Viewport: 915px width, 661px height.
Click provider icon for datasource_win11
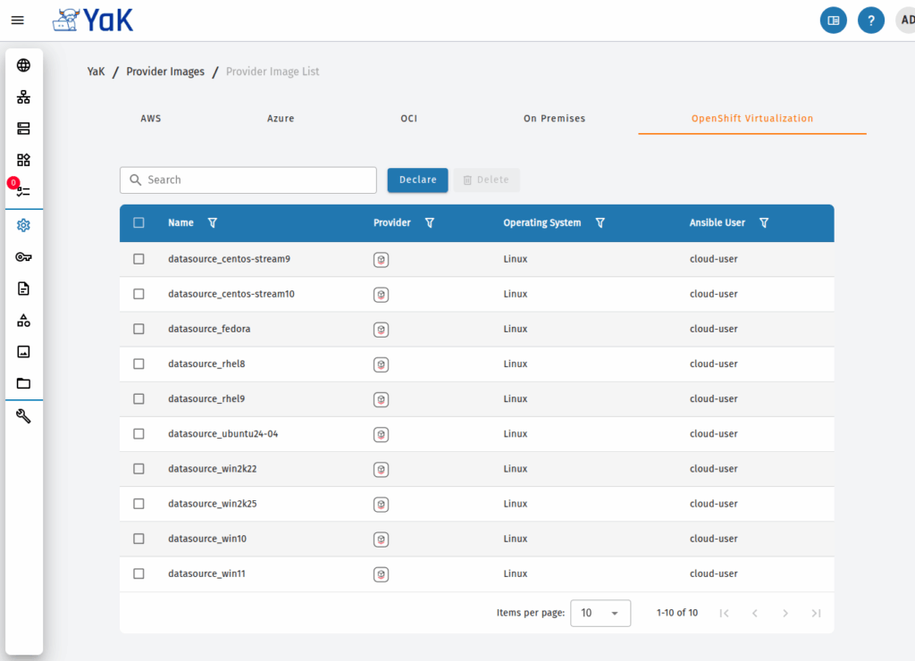381,574
